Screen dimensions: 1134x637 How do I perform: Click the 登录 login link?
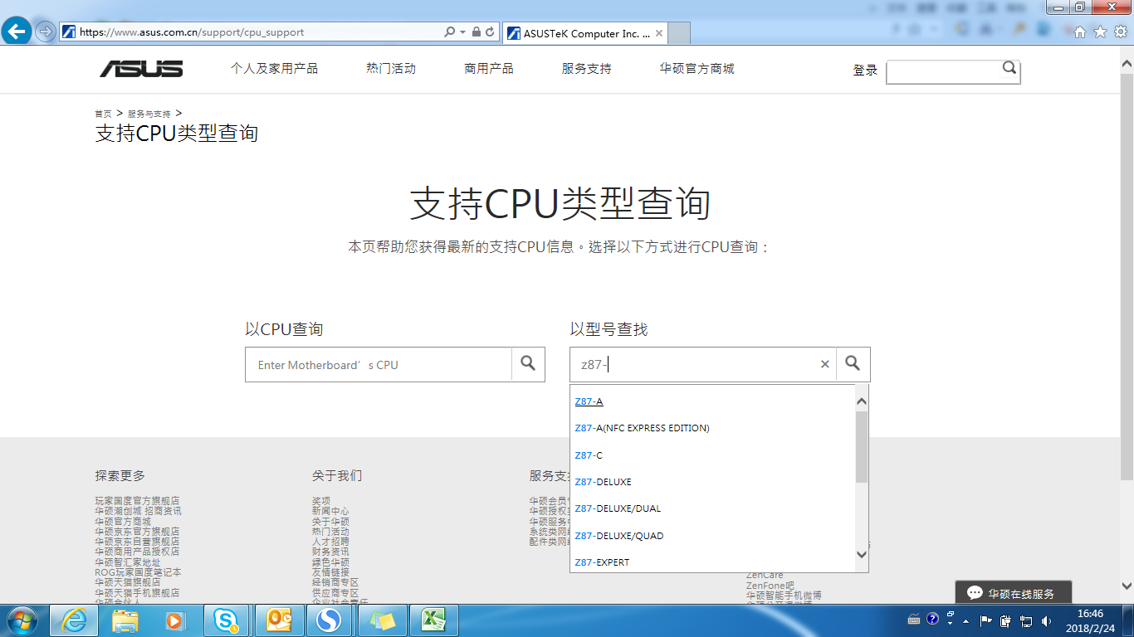click(865, 71)
